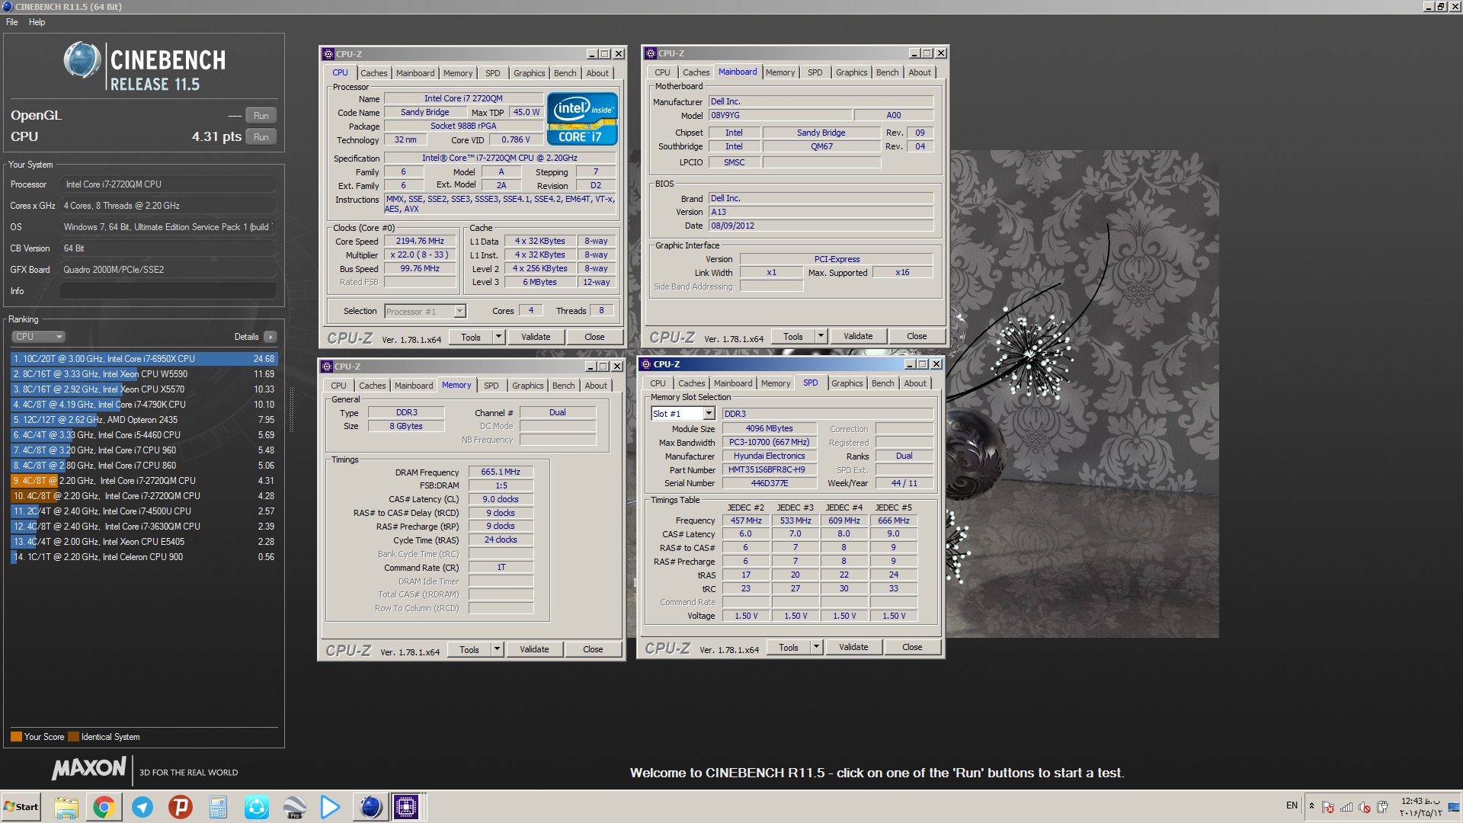Click the Mainboard tab in CPU tab window

tap(415, 73)
